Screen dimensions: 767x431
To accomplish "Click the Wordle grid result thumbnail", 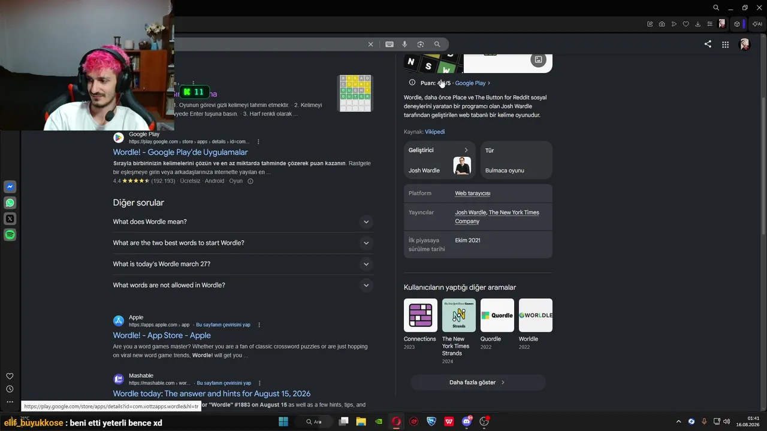I will point(355,93).
